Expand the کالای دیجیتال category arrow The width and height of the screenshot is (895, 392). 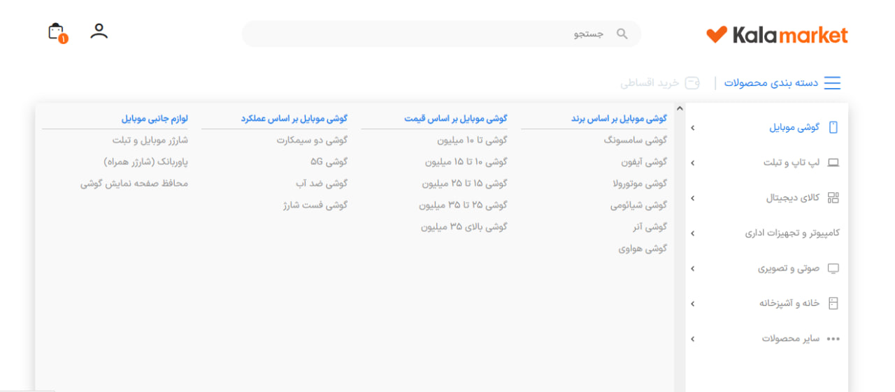click(692, 198)
